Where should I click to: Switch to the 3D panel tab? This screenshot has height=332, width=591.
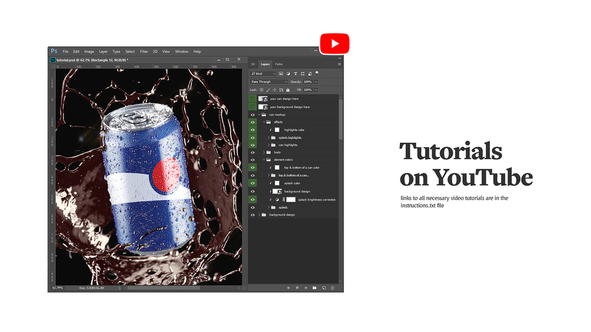click(x=253, y=65)
